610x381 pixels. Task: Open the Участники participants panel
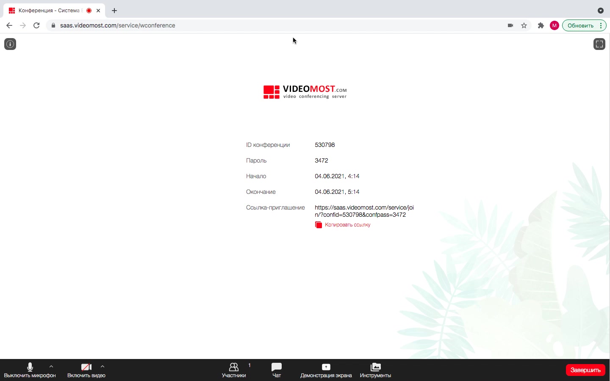[x=234, y=370]
